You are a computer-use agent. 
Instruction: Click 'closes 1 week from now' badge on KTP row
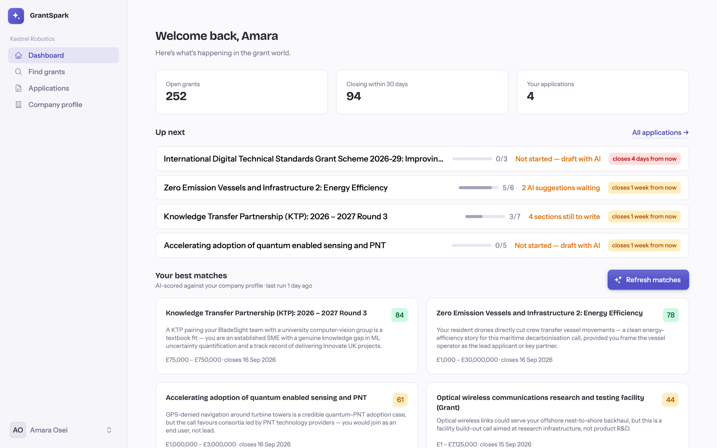(x=644, y=216)
